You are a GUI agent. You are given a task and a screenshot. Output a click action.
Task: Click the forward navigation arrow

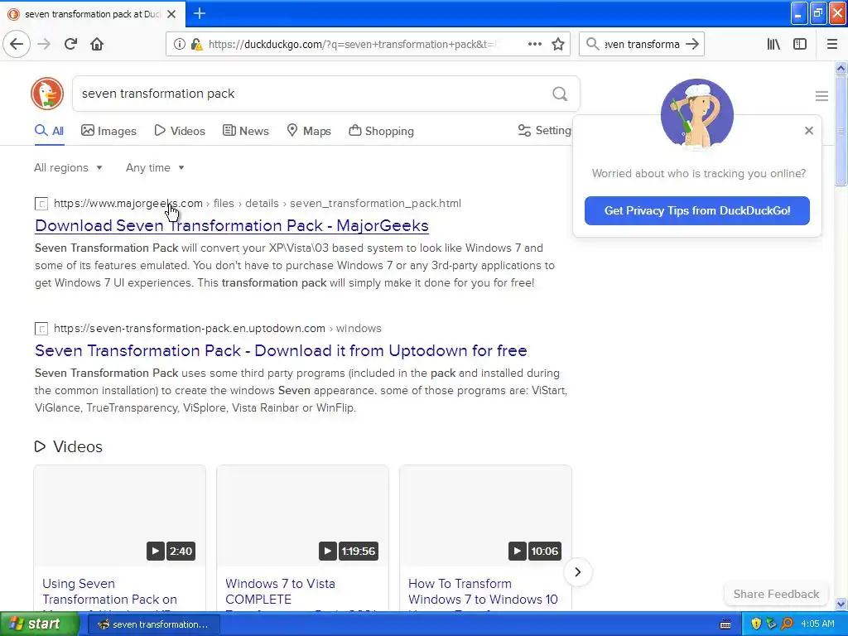click(45, 44)
